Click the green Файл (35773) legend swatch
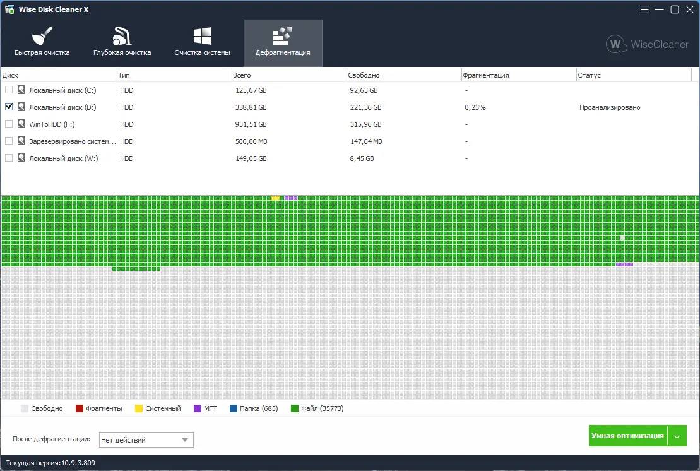This screenshot has width=700, height=471. pos(295,408)
